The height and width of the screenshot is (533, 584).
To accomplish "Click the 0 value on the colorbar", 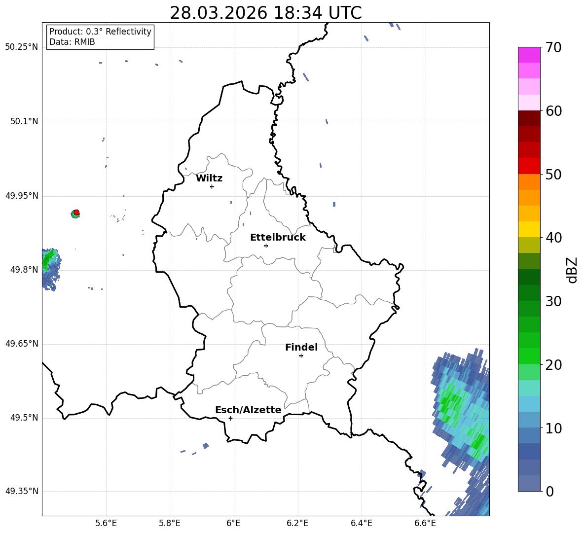I will pos(549,491).
